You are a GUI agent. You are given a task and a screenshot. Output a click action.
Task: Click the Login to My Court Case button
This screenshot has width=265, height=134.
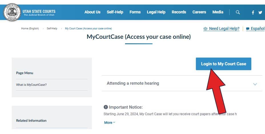coord(223,64)
